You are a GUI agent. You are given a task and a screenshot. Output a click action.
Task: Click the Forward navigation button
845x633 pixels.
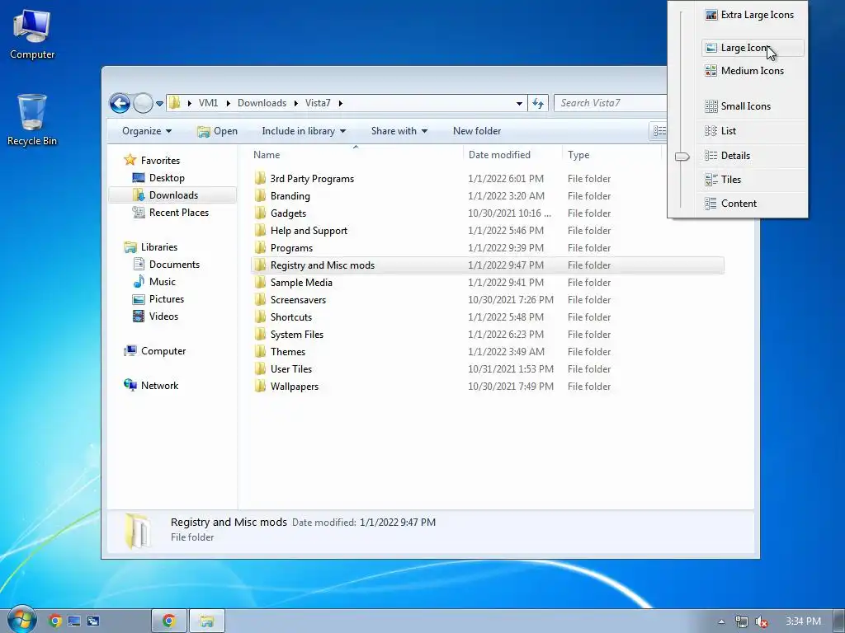click(143, 103)
